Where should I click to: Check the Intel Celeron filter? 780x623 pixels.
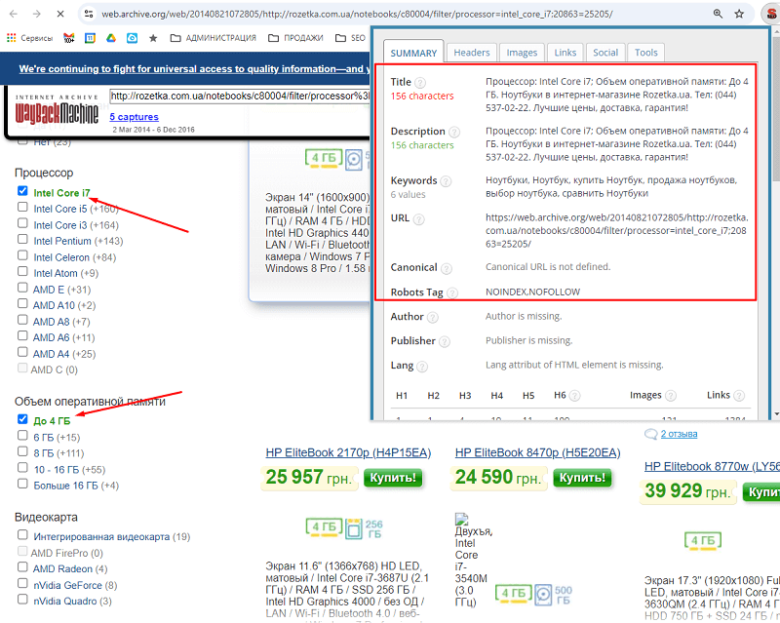[x=22, y=255]
